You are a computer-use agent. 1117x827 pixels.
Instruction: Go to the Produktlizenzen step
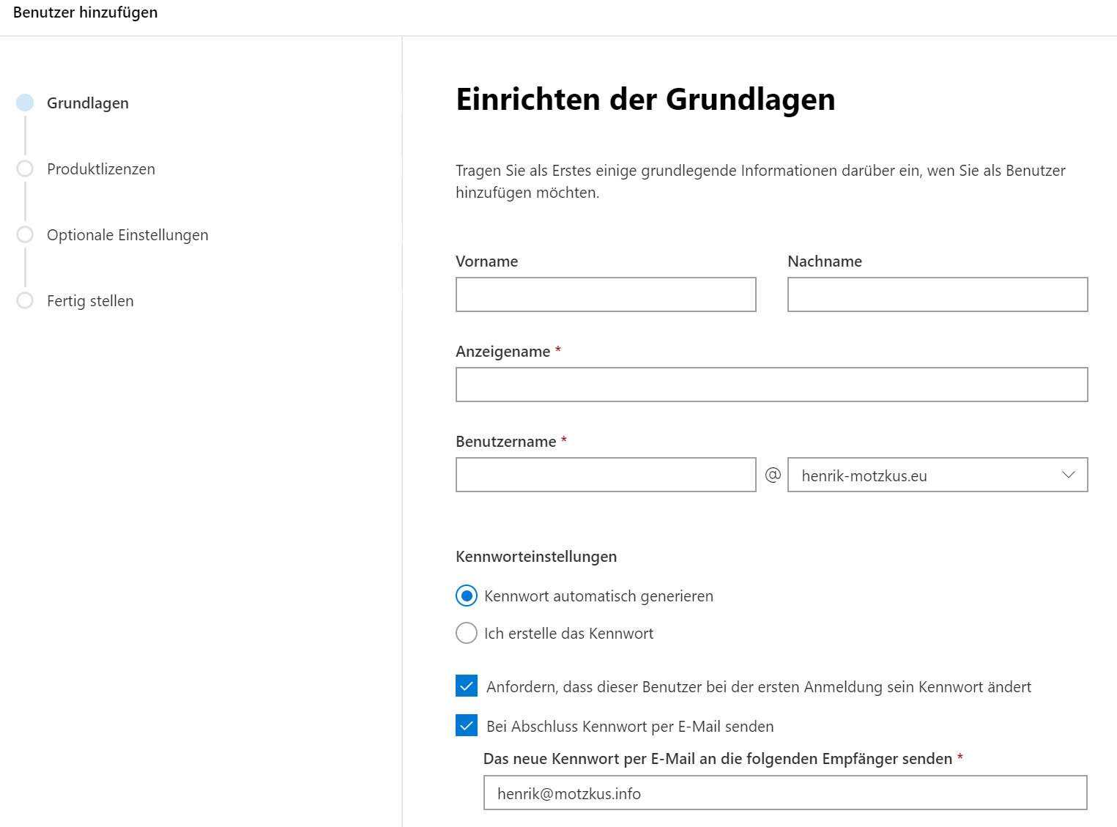pyautogui.click(x=101, y=169)
